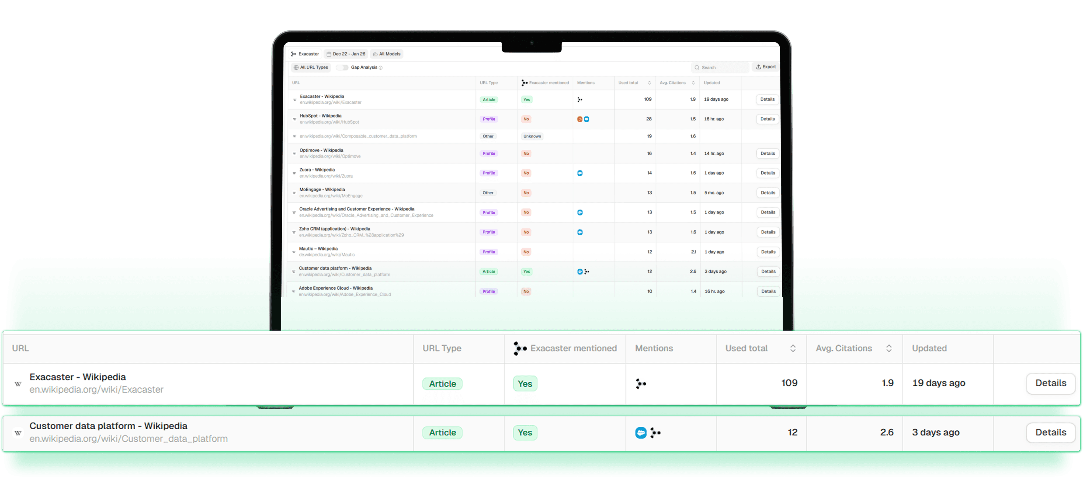Click blue mention icon in Zoho CRM row
This screenshot has height=480, width=1083.
coord(580,232)
